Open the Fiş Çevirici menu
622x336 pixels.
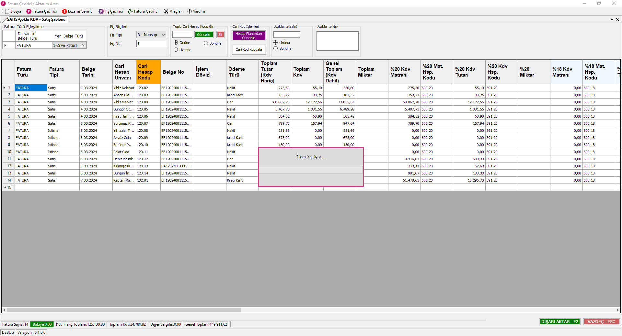click(111, 11)
